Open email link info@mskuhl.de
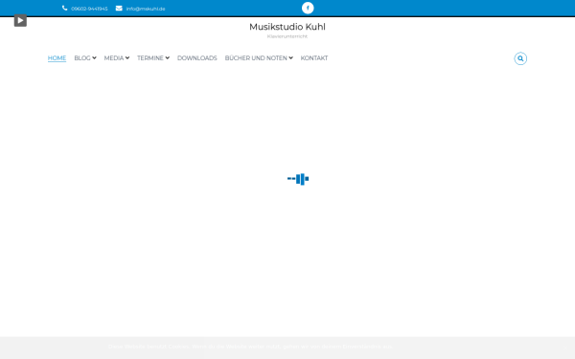This screenshot has width=575, height=359. point(146,9)
